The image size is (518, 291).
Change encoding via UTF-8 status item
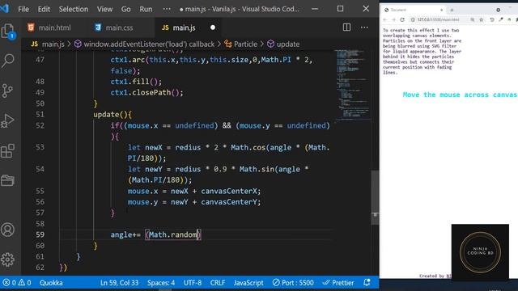point(193,283)
